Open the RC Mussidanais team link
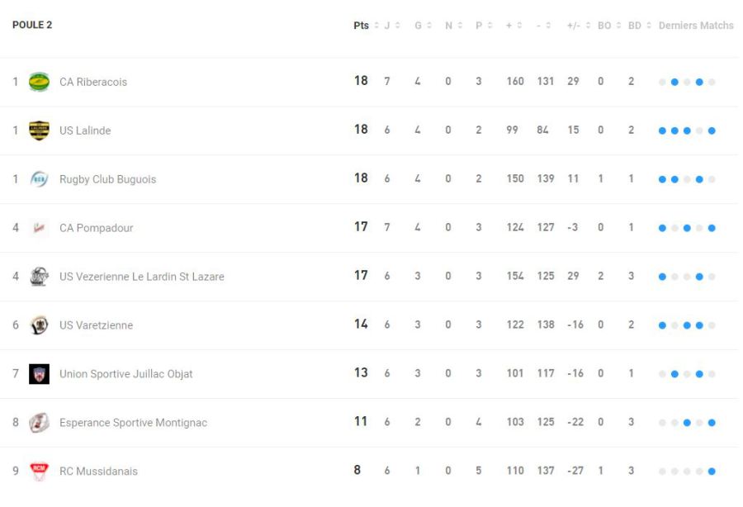Screen dimensions: 743x507 coord(98,471)
